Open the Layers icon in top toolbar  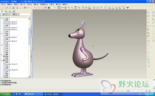(86, 8)
